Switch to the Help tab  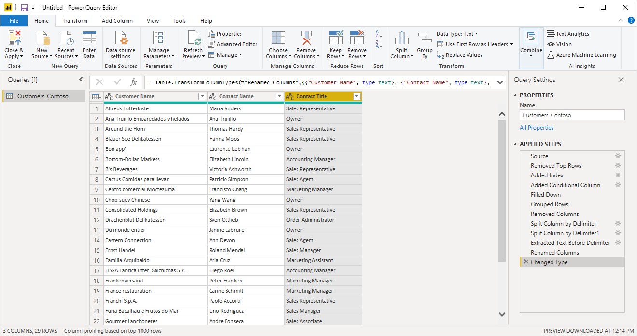(x=206, y=21)
